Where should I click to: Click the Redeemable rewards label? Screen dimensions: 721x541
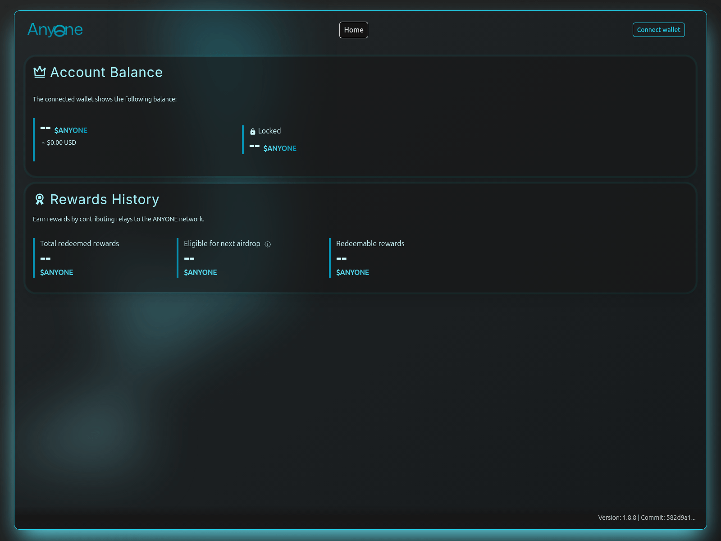coord(370,243)
